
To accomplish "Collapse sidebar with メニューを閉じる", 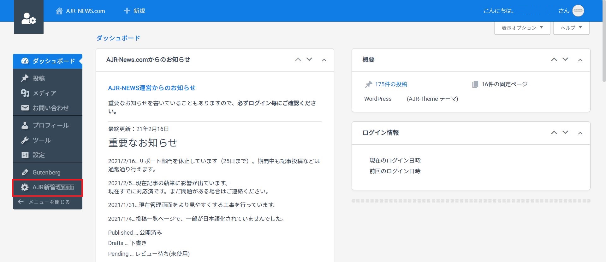I will pos(44,202).
